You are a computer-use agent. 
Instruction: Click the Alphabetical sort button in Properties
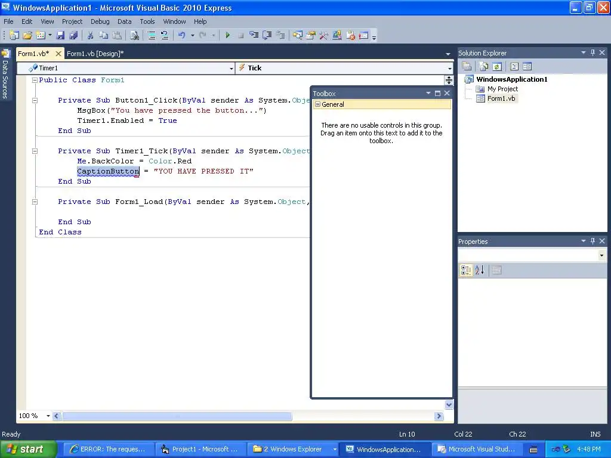point(480,270)
